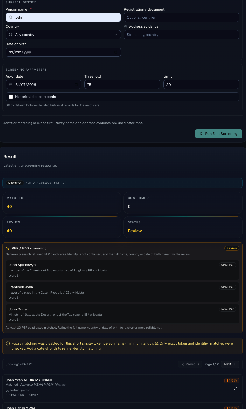
Task: Click Active PEP badge for John Spinnewyn
Action: [228, 265]
